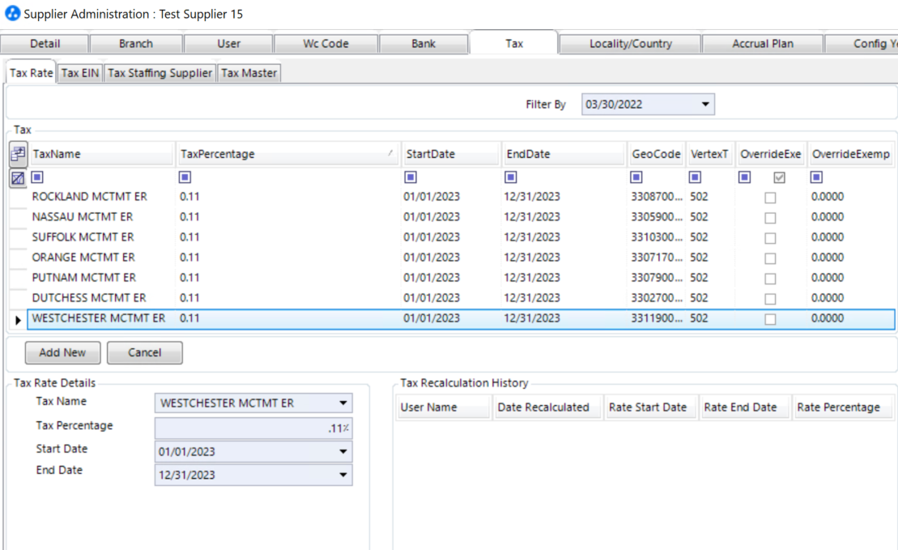Go to the Bank tab
Image resolution: width=898 pixels, height=550 pixels.
point(423,44)
